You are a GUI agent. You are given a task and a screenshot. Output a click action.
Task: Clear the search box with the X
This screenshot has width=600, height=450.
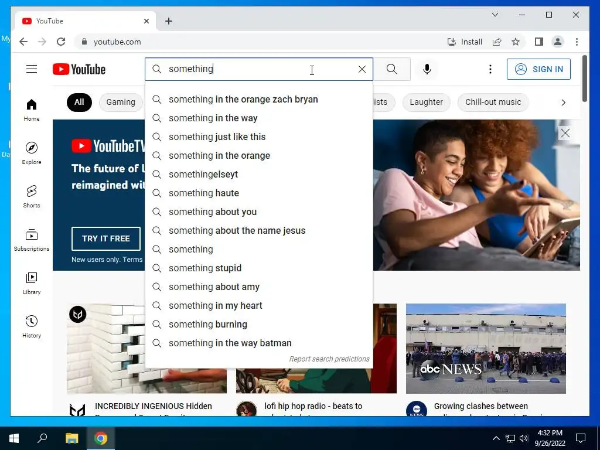[362, 69]
